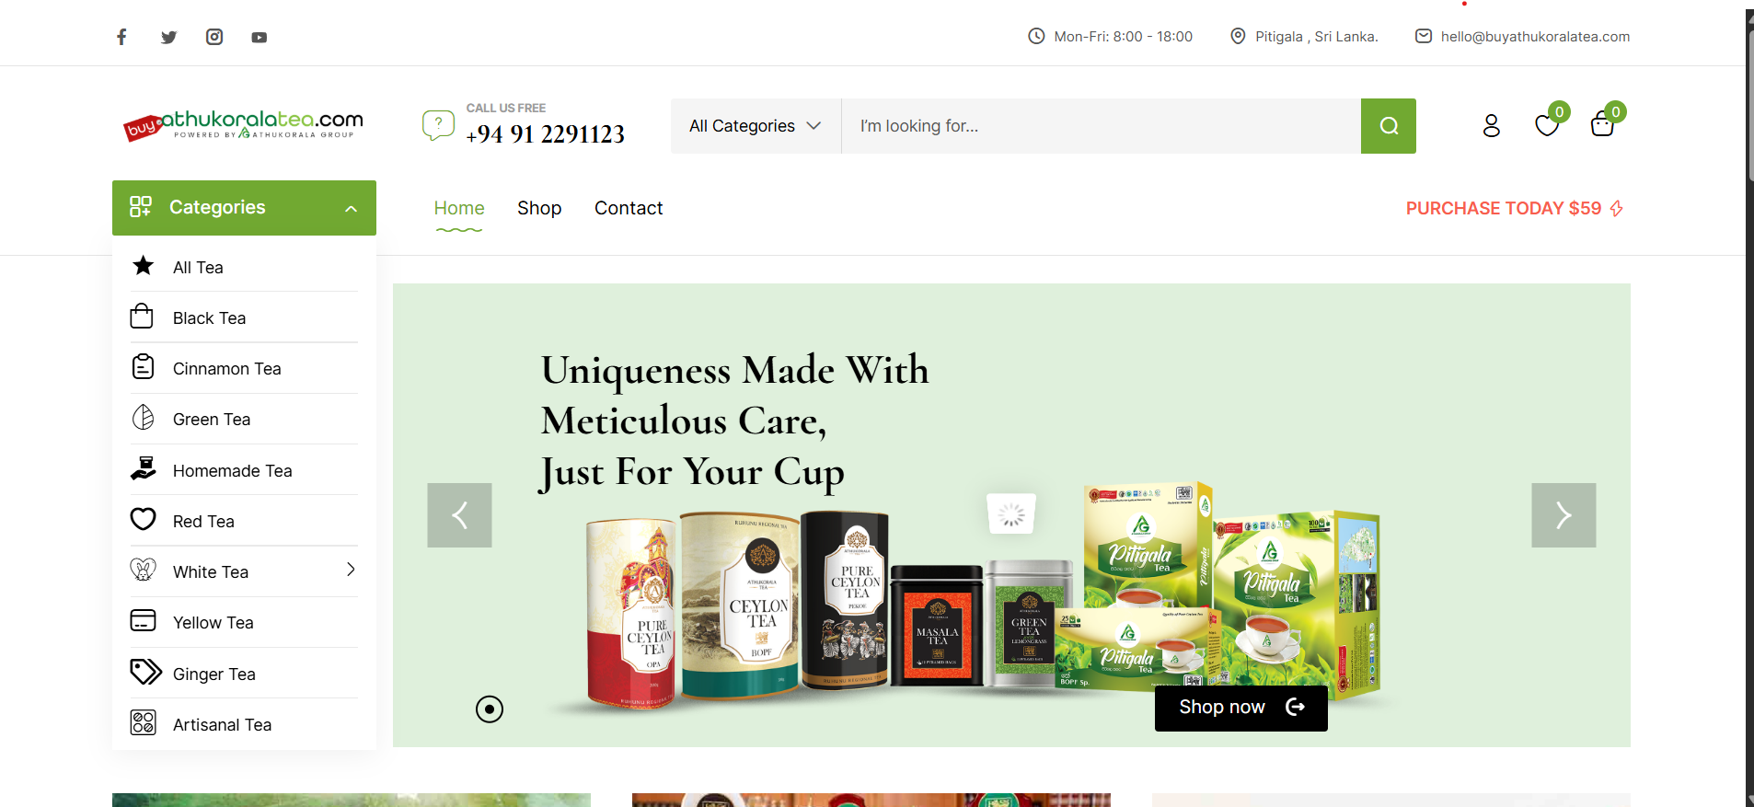Open the All Categories search dropdown
Image resolution: width=1754 pixels, height=807 pixels.
pyautogui.click(x=755, y=126)
